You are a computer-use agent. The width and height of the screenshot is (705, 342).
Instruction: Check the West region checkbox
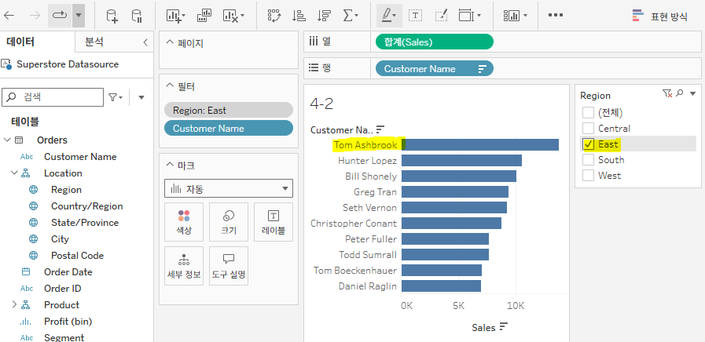tap(588, 176)
